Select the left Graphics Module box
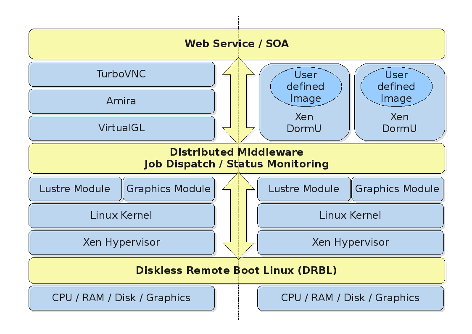Image resolution: width=472 pixels, height=334 pixels. (x=169, y=189)
